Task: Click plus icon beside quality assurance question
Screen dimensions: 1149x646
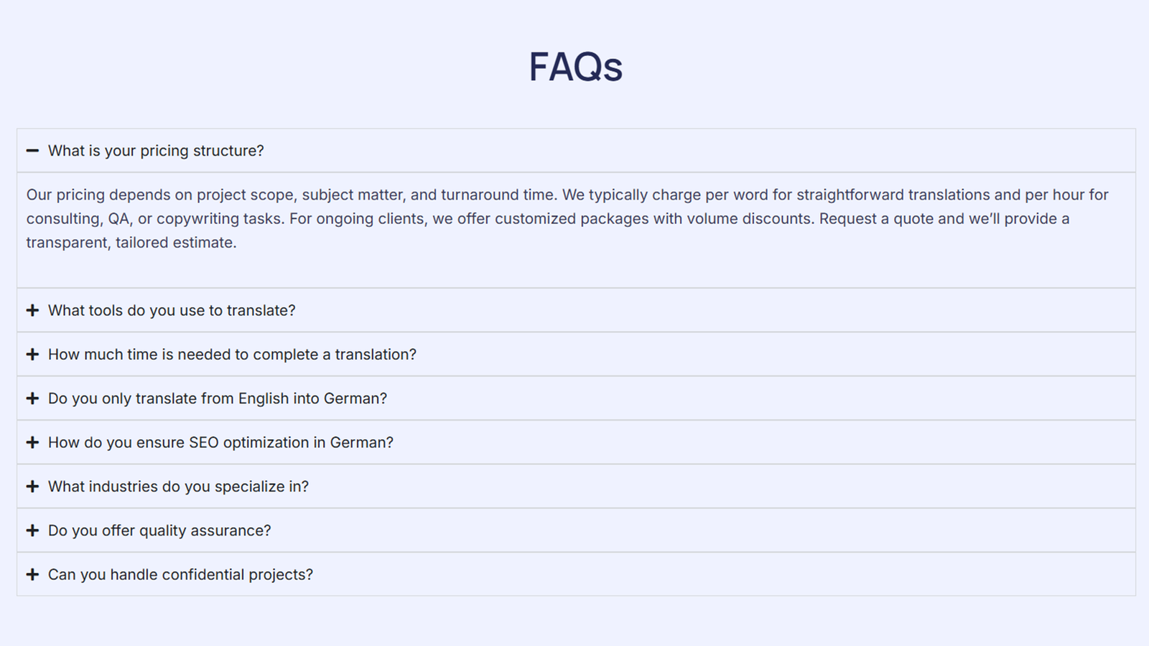Action: point(32,530)
